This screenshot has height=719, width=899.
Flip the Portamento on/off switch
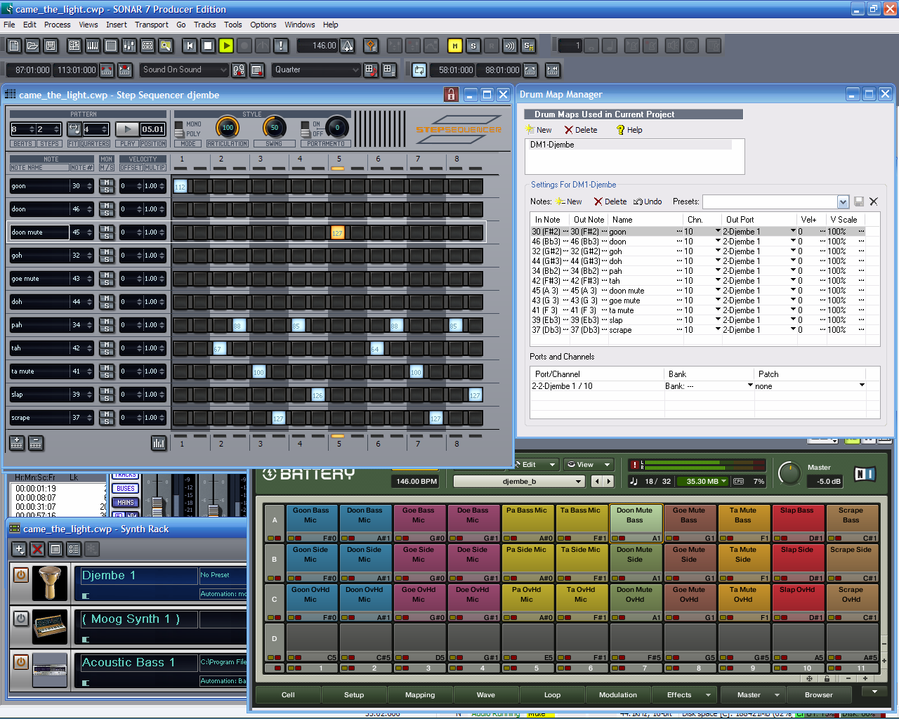coord(305,129)
